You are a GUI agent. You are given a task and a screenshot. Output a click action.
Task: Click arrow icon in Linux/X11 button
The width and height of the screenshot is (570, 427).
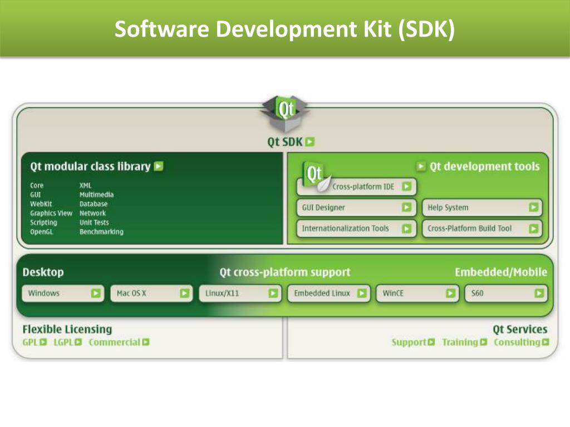273,293
